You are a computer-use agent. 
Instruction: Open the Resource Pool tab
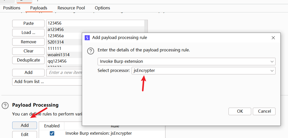71,8
